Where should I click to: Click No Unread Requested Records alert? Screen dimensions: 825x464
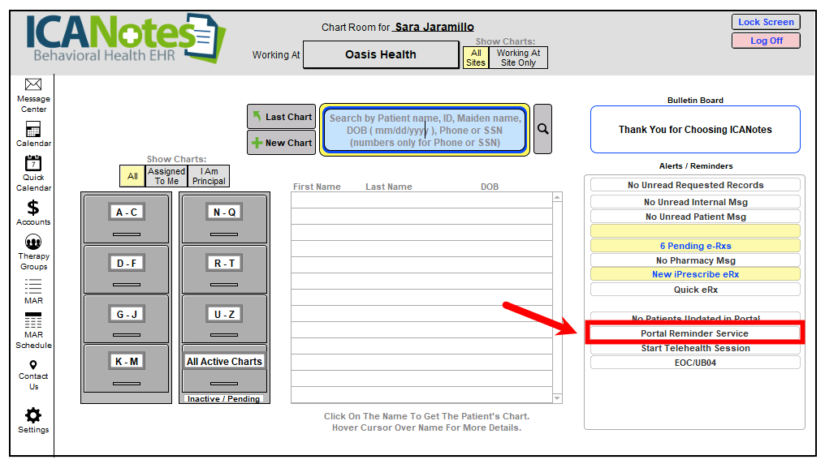tap(695, 185)
